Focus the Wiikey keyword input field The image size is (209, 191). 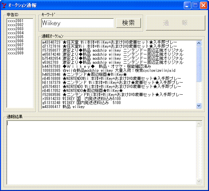pos(77,23)
